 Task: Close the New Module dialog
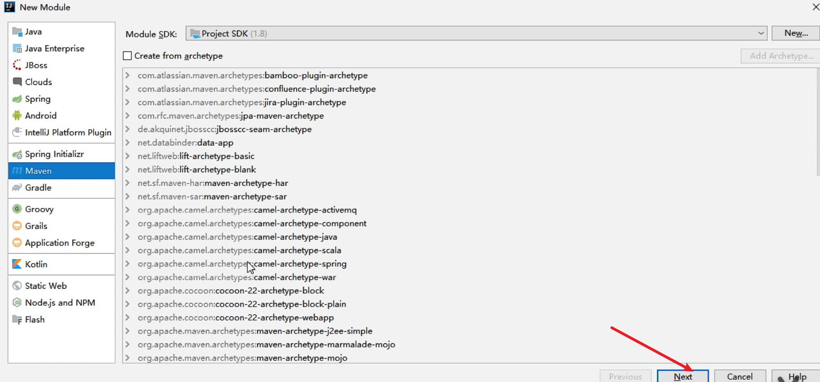coord(815,7)
